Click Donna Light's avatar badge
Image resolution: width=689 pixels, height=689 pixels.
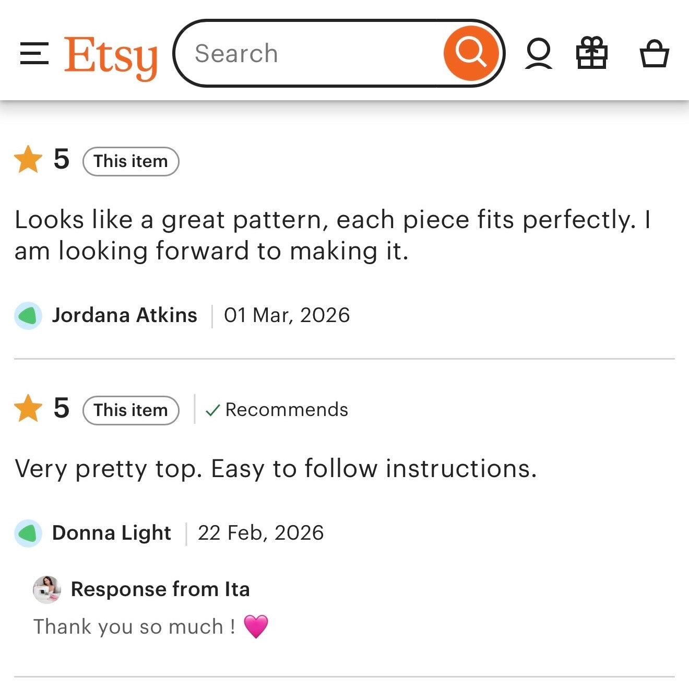[27, 533]
